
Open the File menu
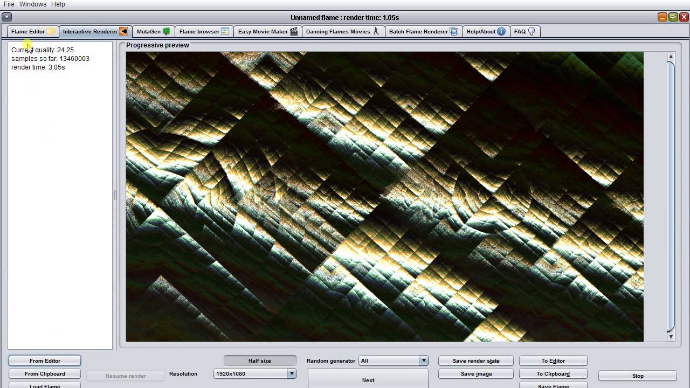pyautogui.click(x=9, y=4)
